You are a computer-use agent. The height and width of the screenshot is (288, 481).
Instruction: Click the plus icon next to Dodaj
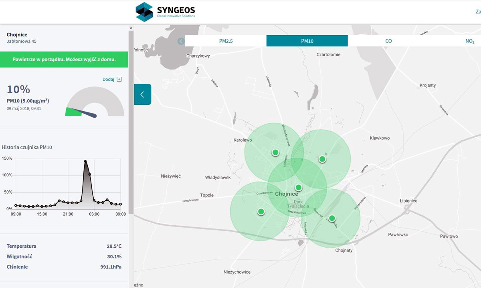point(119,79)
